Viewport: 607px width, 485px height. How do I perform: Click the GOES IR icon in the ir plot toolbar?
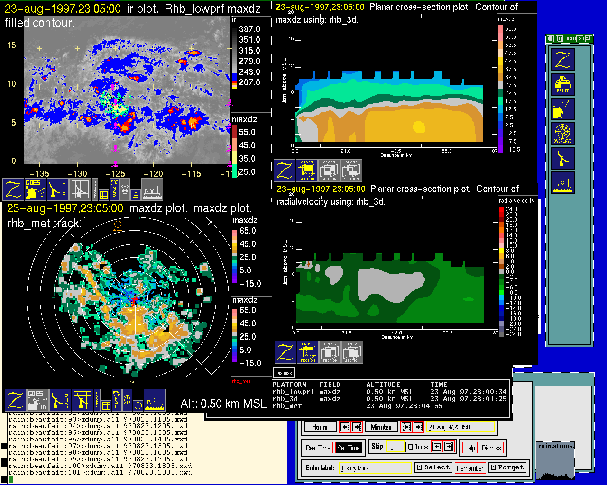pos(36,189)
